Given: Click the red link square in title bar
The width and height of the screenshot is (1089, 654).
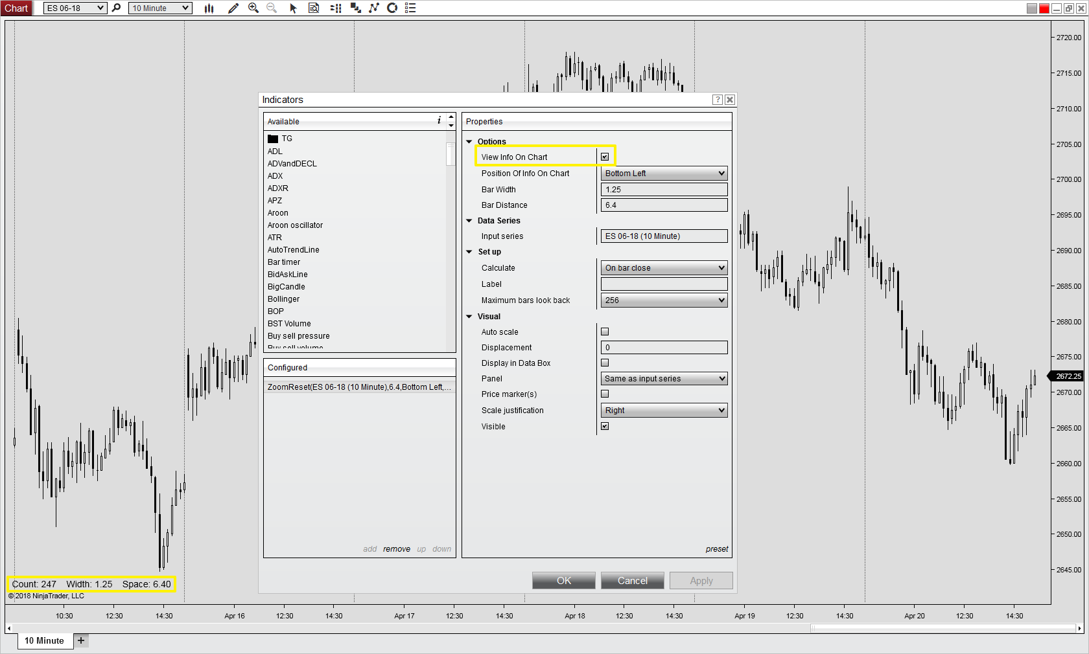Looking at the screenshot, I should point(1044,8).
